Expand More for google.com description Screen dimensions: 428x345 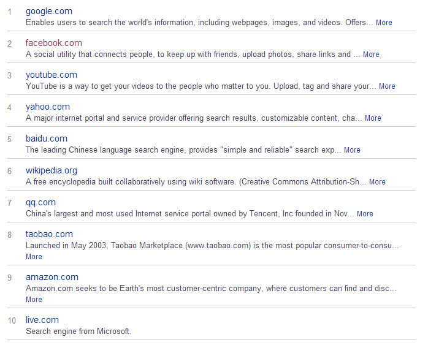click(x=384, y=23)
